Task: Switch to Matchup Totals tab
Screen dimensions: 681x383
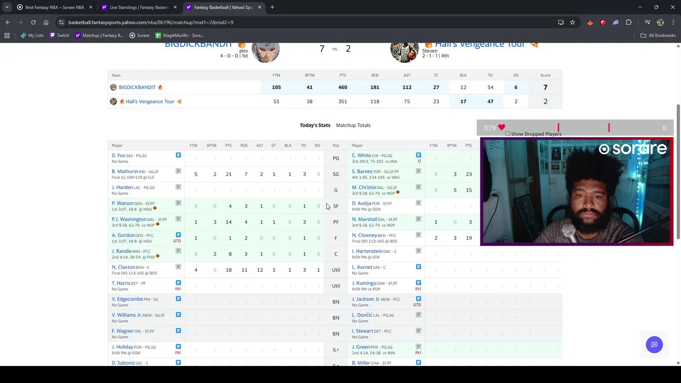Action: pyautogui.click(x=353, y=125)
